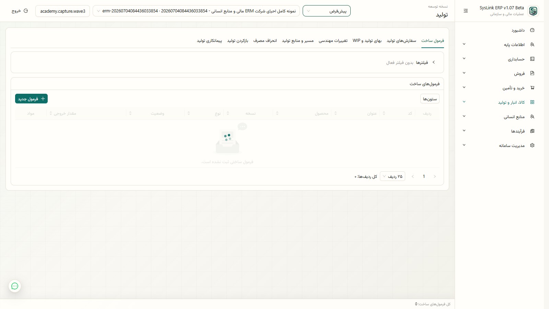Screen dimensions: 549x309
Task: Click the فروش sales document icon
Action: pos(532,73)
